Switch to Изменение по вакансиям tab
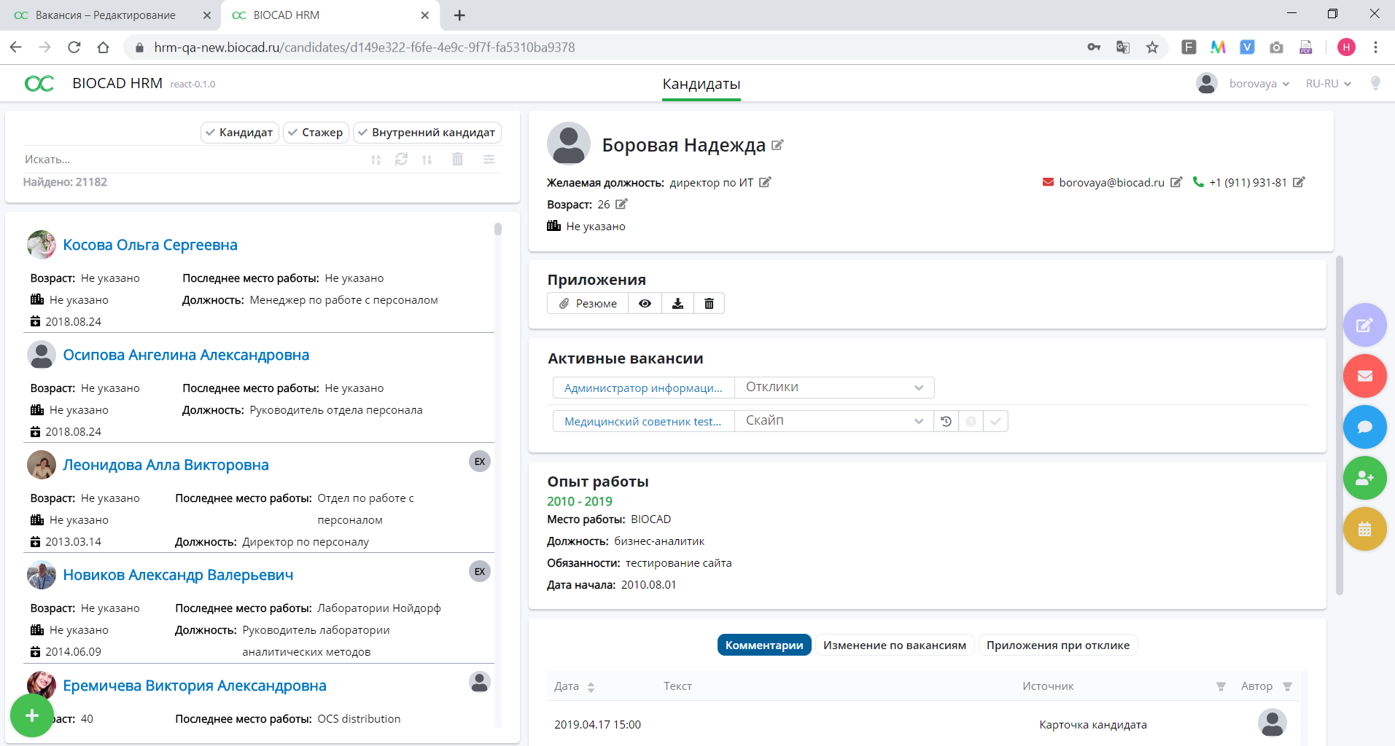 (x=894, y=645)
